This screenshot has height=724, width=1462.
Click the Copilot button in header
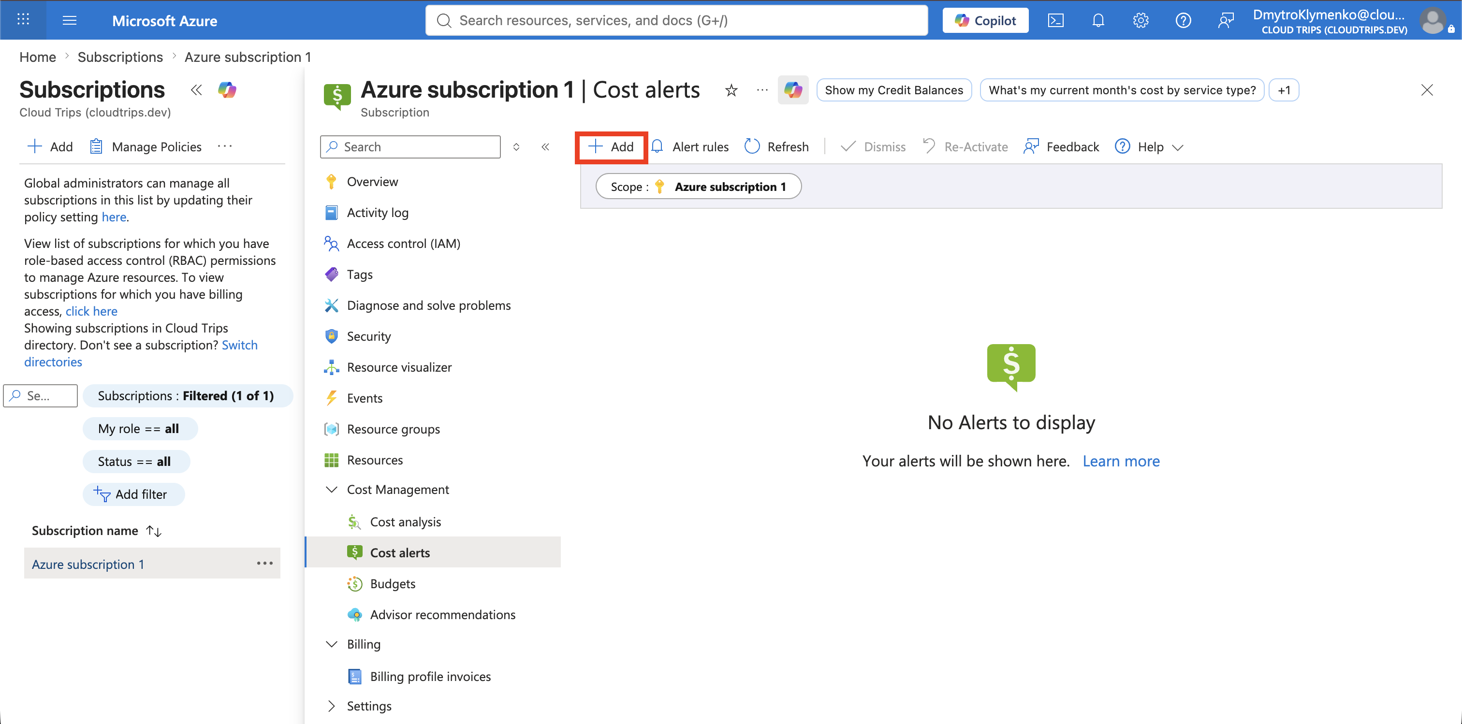pyautogui.click(x=985, y=20)
